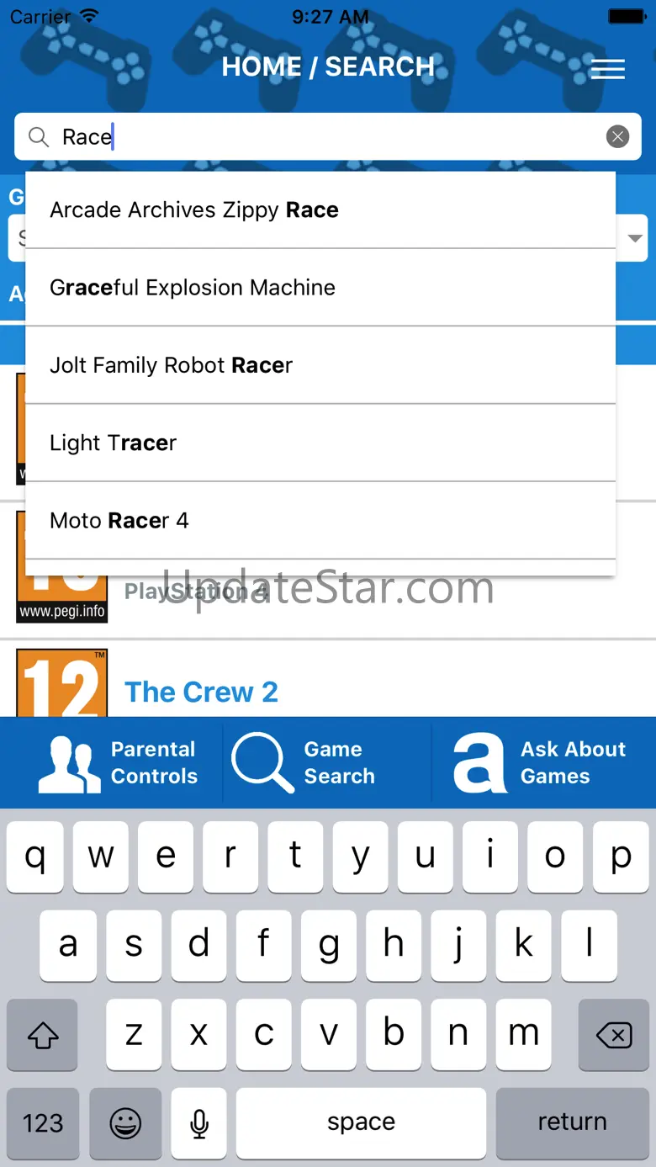Open the hamburger menu
Image resolution: width=656 pixels, height=1167 pixels.
click(607, 69)
